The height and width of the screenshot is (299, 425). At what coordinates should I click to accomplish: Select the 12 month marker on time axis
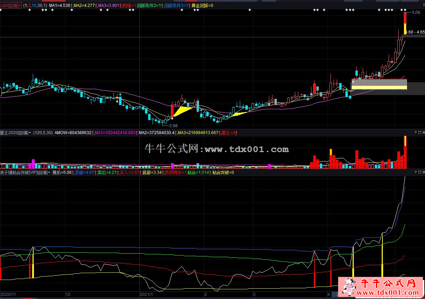[68, 294]
